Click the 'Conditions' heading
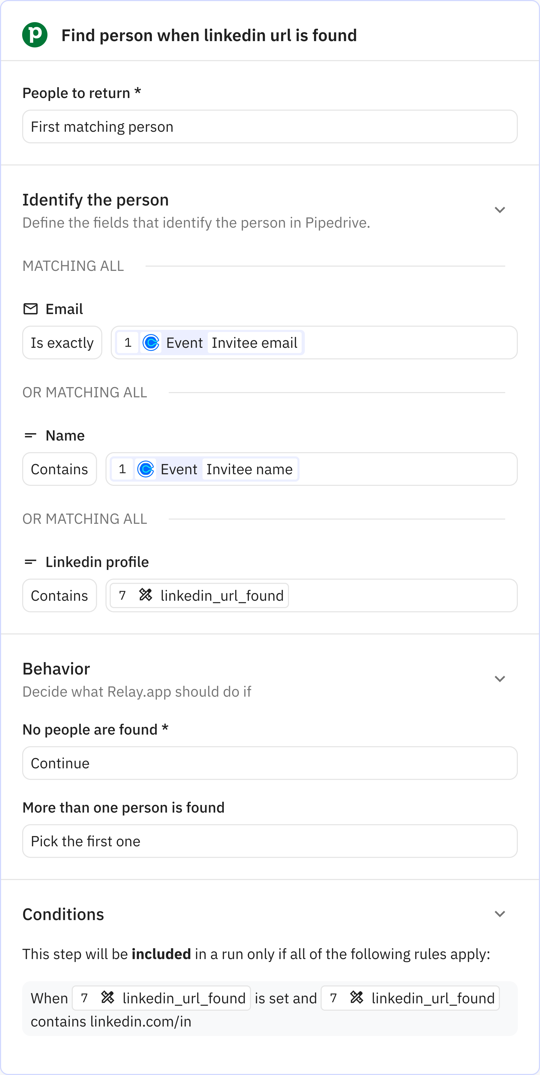The width and height of the screenshot is (540, 1075). (x=63, y=914)
